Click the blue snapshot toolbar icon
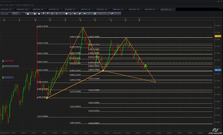This screenshot has width=223, height=135. tap(75, 14)
